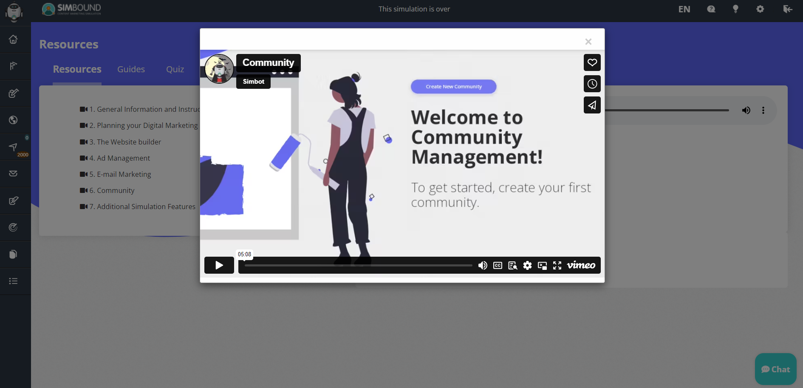This screenshot has width=803, height=388.
Task: Open the three-dot options menu on the right
Action: coord(763,110)
